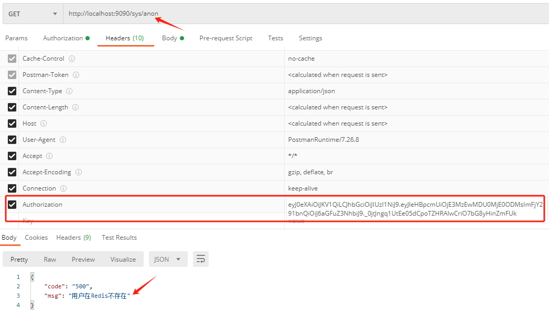Select the Preview view button
Screen dimensions: 549x314
click(83, 260)
